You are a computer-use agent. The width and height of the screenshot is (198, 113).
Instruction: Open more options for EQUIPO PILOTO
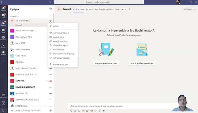pyautogui.click(x=50, y=93)
